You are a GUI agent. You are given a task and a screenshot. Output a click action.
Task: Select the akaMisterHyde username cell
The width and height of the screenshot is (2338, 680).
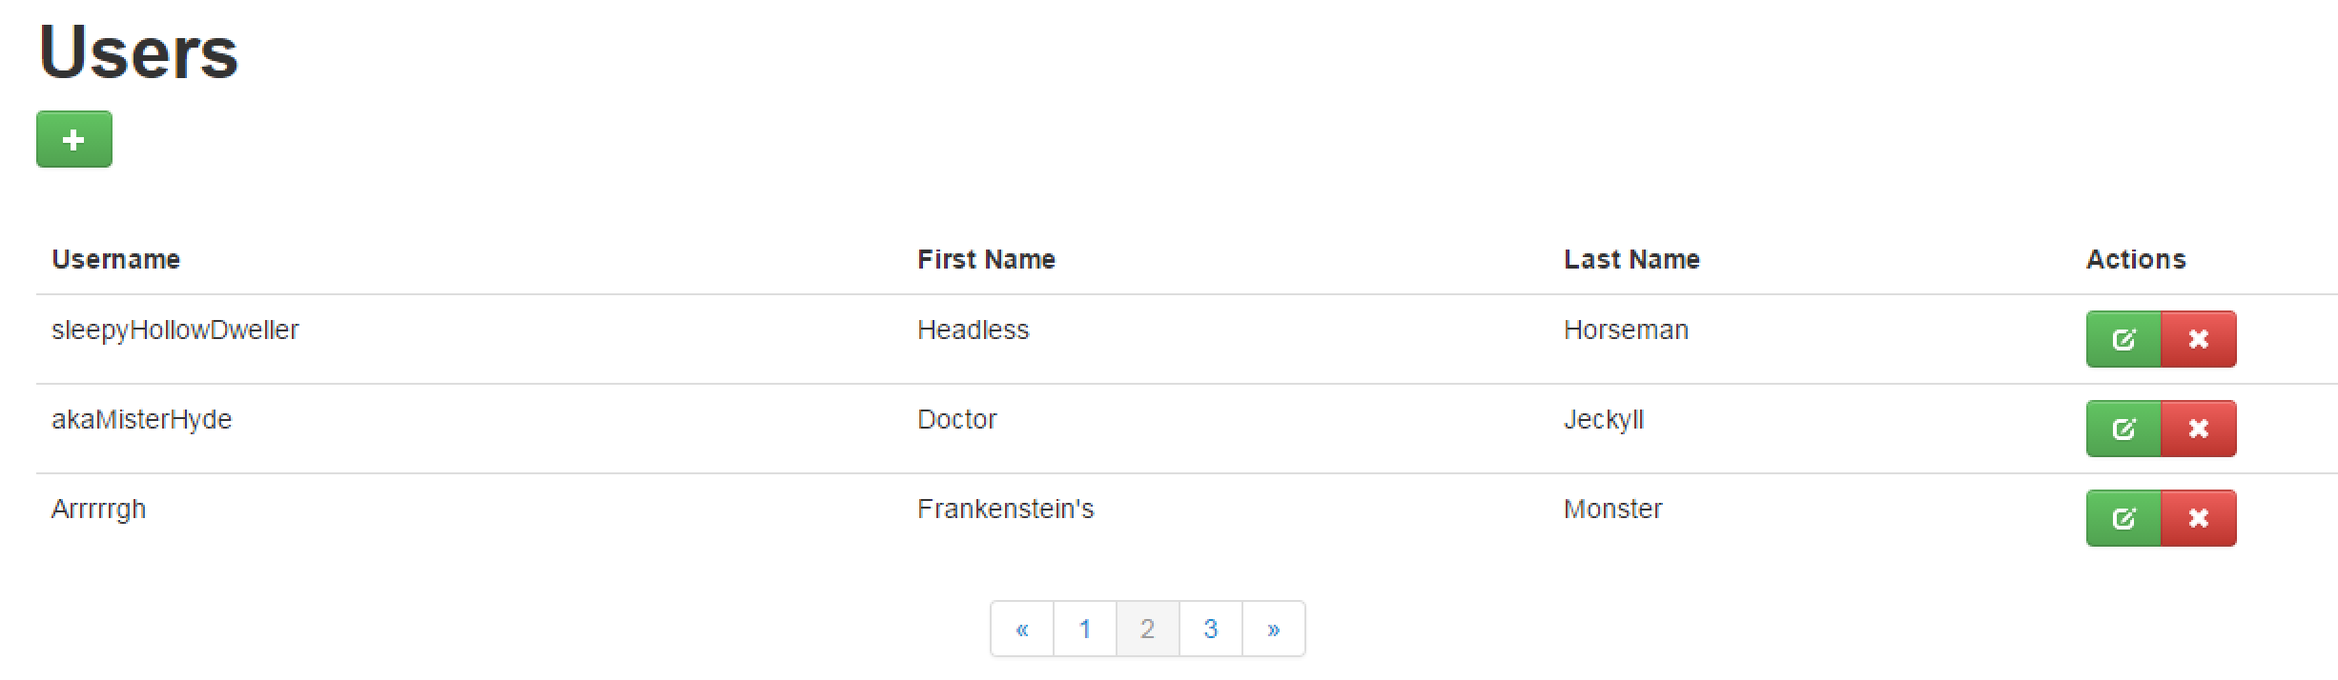click(142, 420)
